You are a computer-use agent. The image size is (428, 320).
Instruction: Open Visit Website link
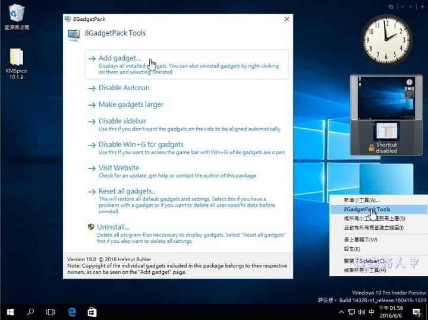coord(172,172)
